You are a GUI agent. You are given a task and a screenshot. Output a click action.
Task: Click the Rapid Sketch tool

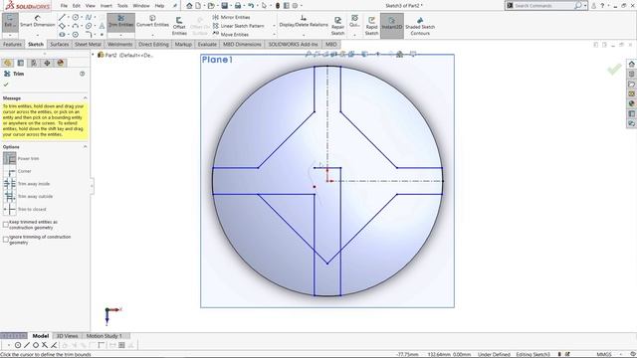click(371, 26)
